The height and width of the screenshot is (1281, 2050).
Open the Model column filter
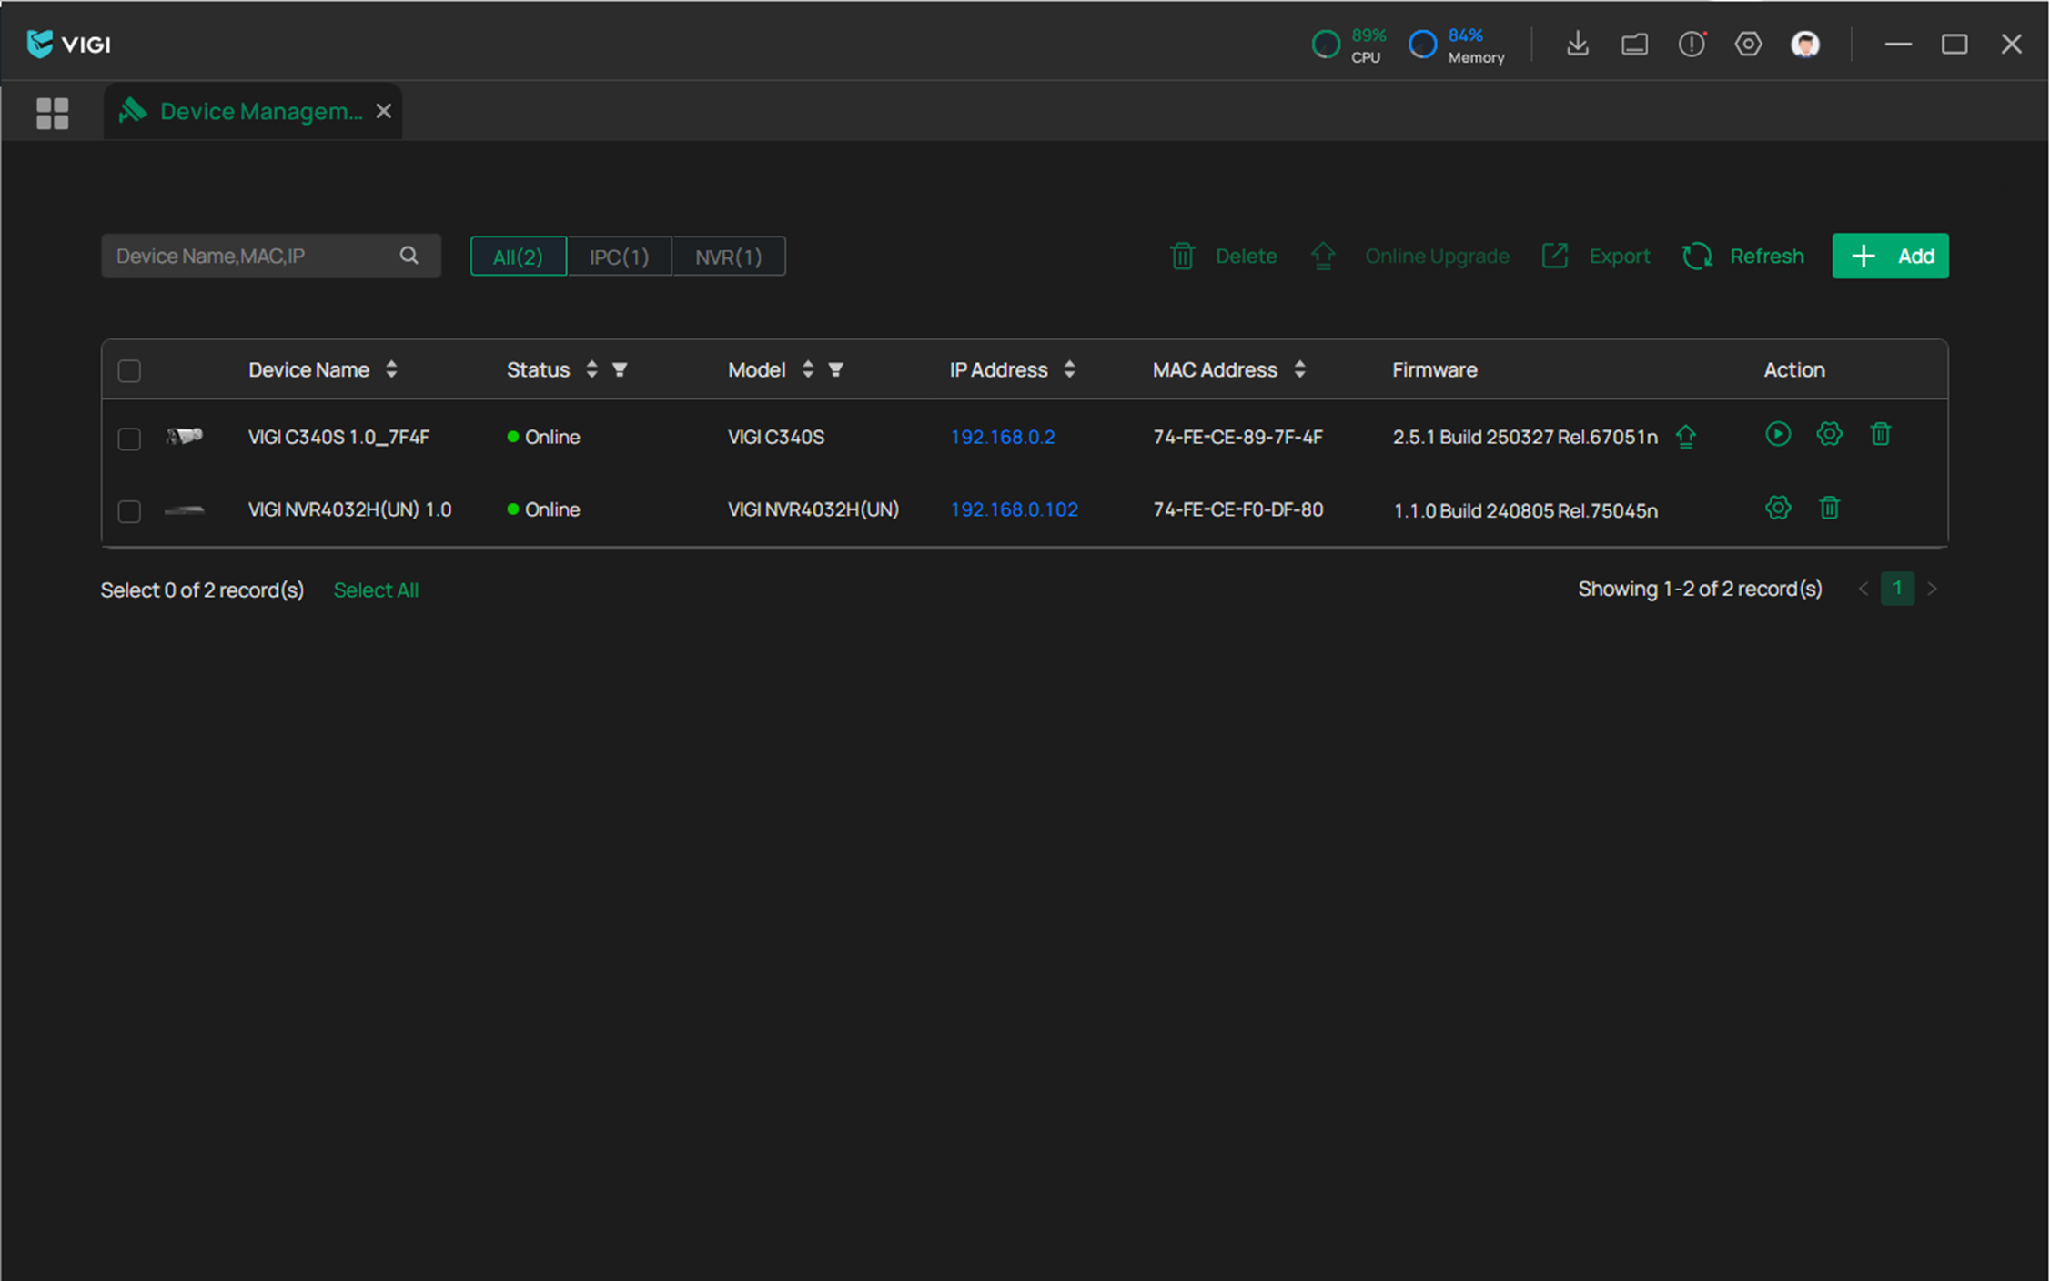tap(835, 369)
